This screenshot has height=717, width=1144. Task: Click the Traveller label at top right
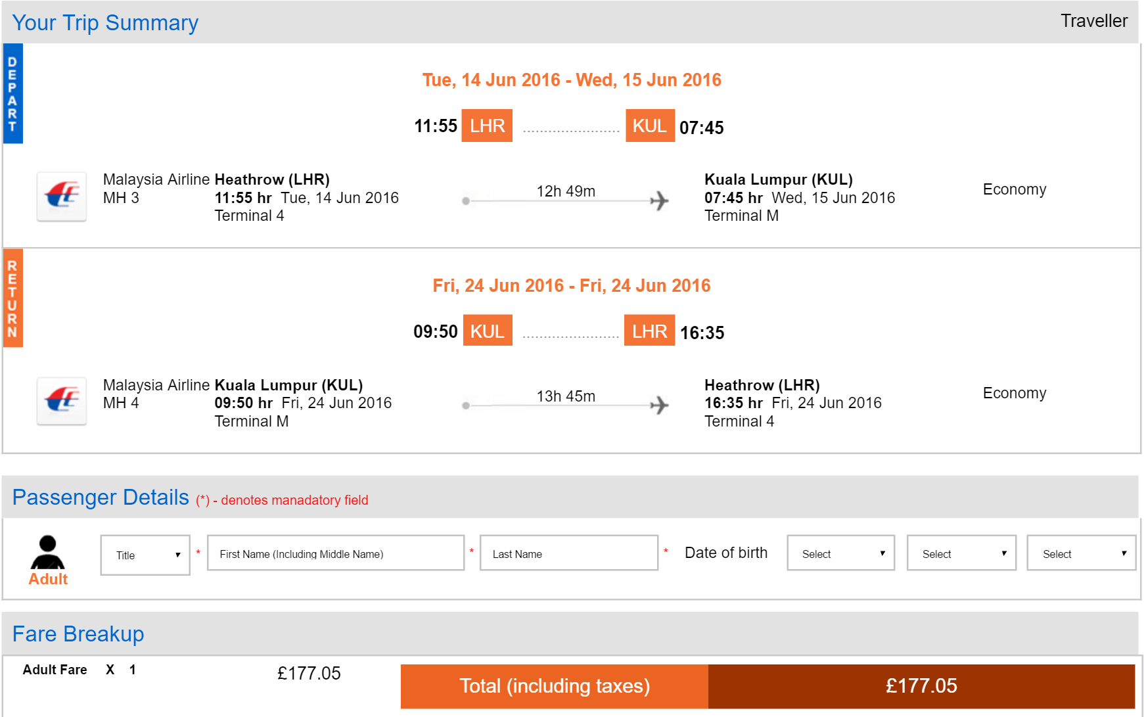pyautogui.click(x=1094, y=21)
